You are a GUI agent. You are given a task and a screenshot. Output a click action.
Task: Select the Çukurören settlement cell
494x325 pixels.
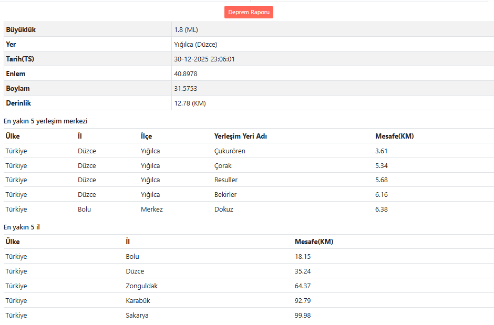[x=230, y=151]
